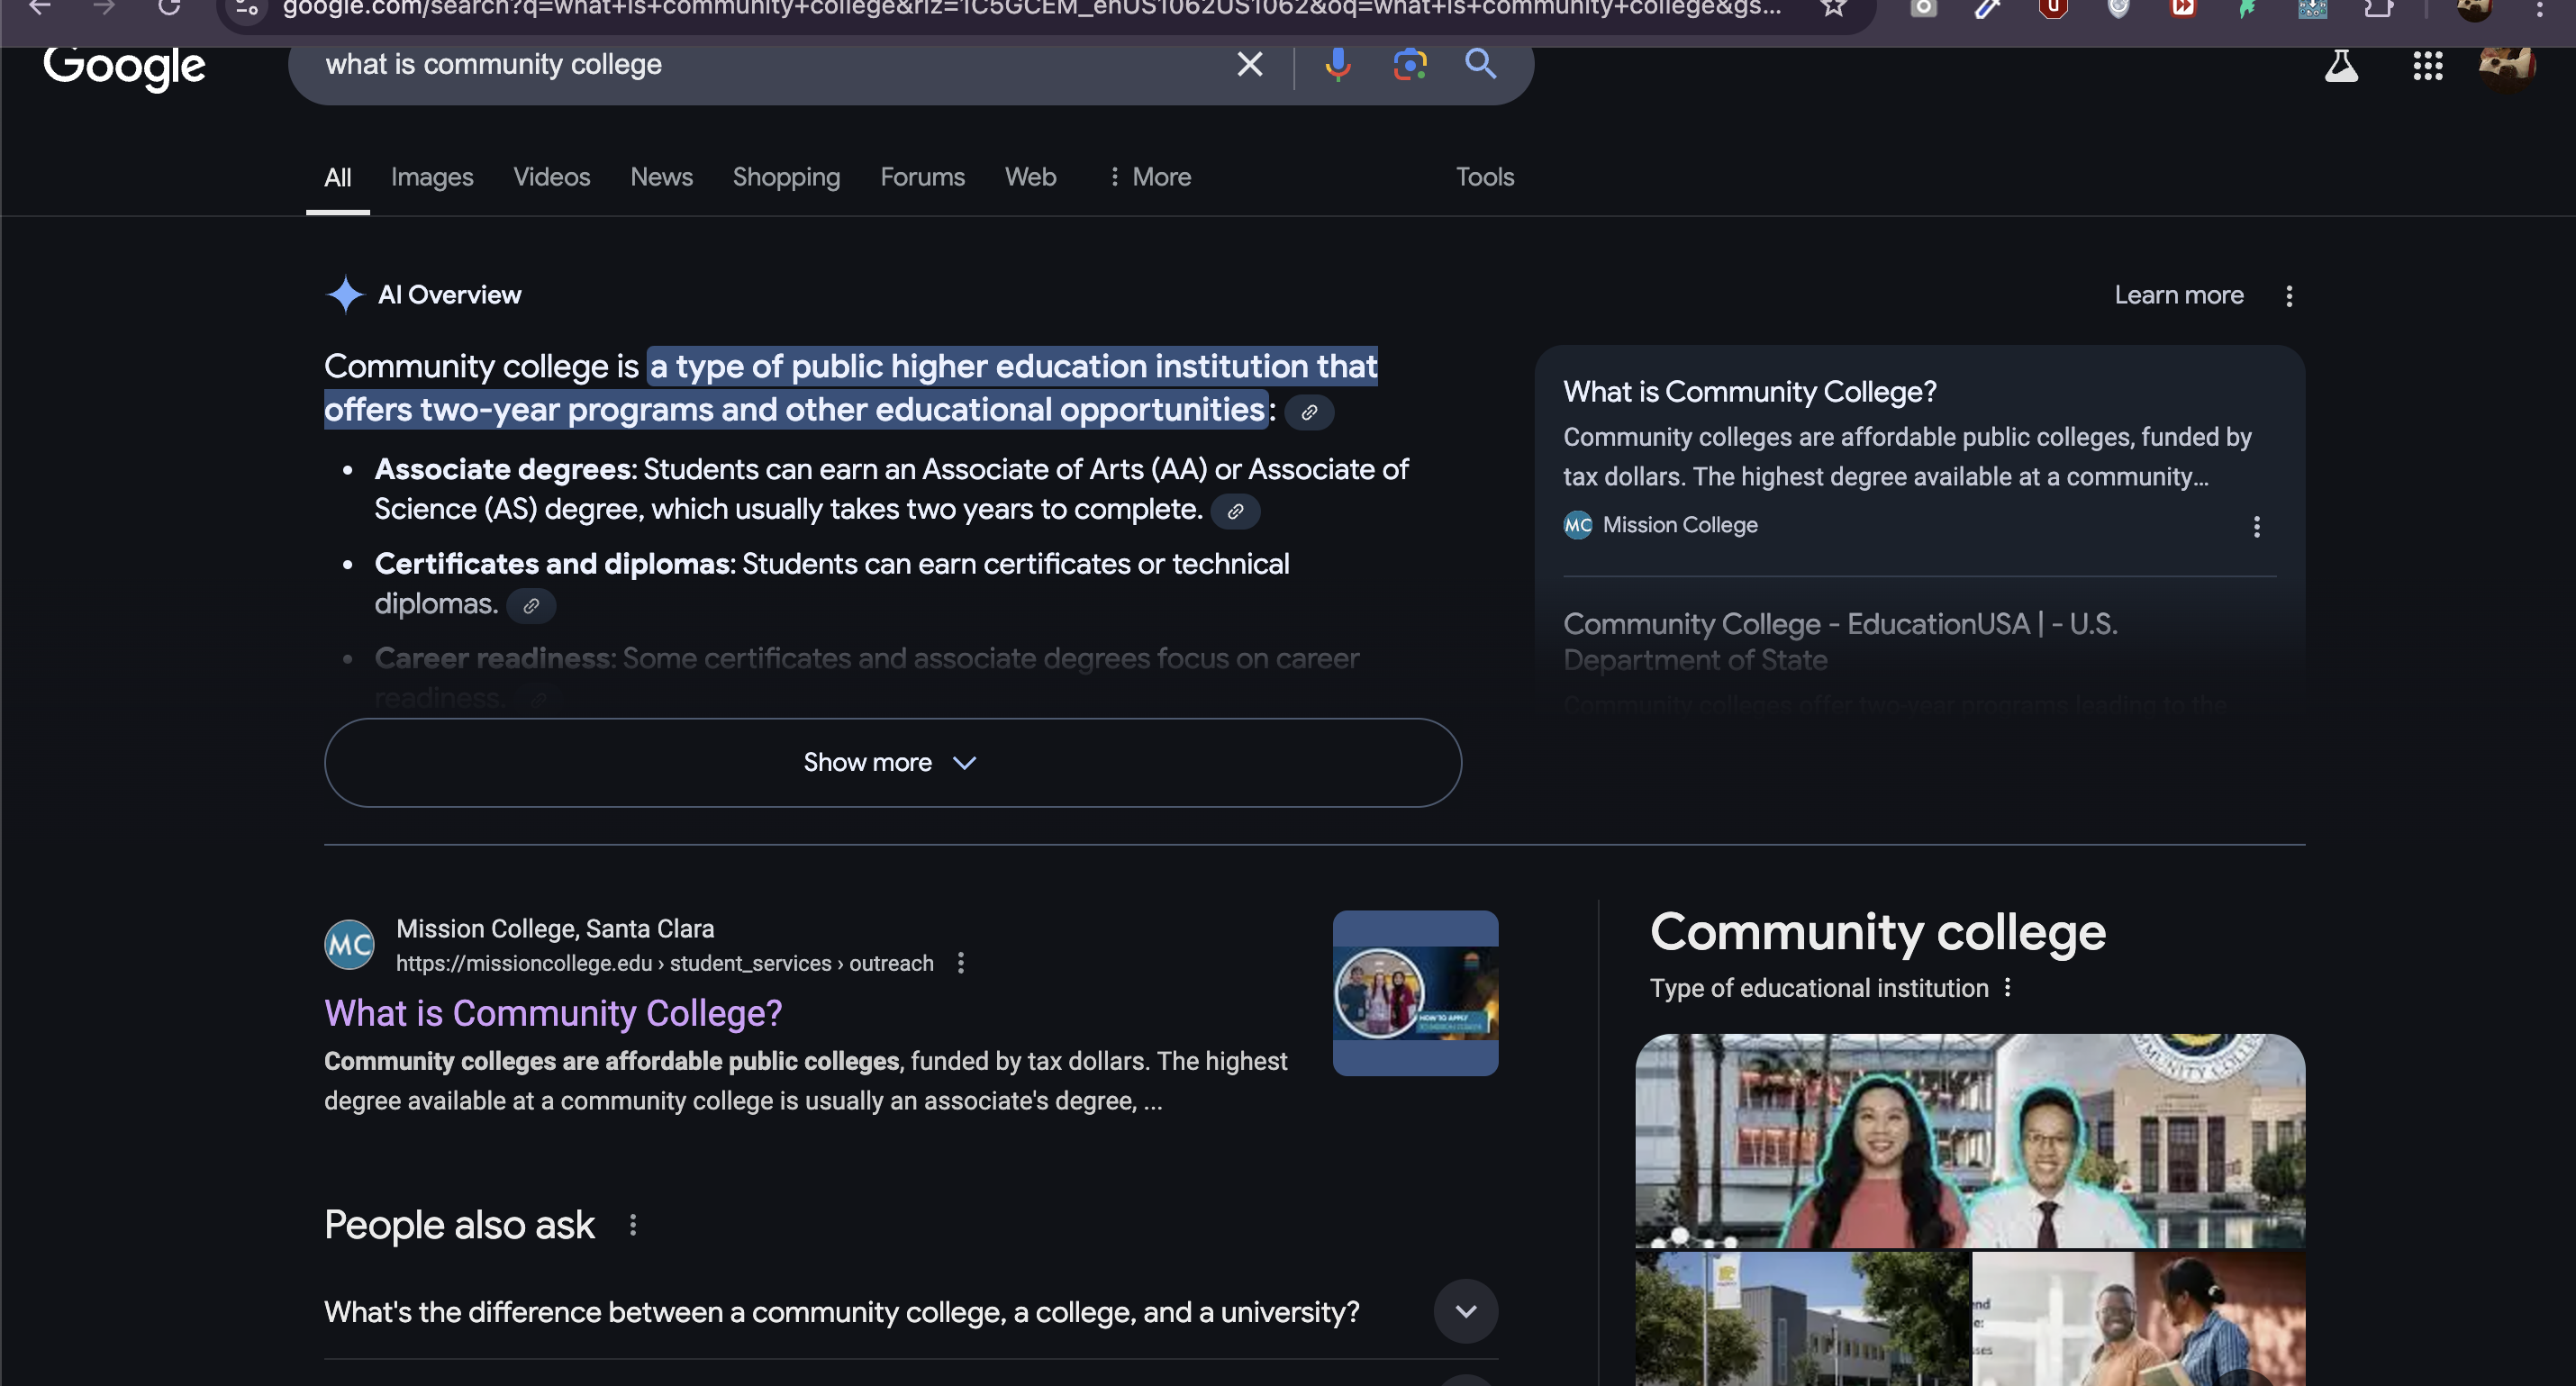Open the More search filters menu
2576x1386 pixels.
click(x=1149, y=177)
